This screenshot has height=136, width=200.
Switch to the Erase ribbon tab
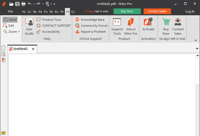tap(57, 12)
